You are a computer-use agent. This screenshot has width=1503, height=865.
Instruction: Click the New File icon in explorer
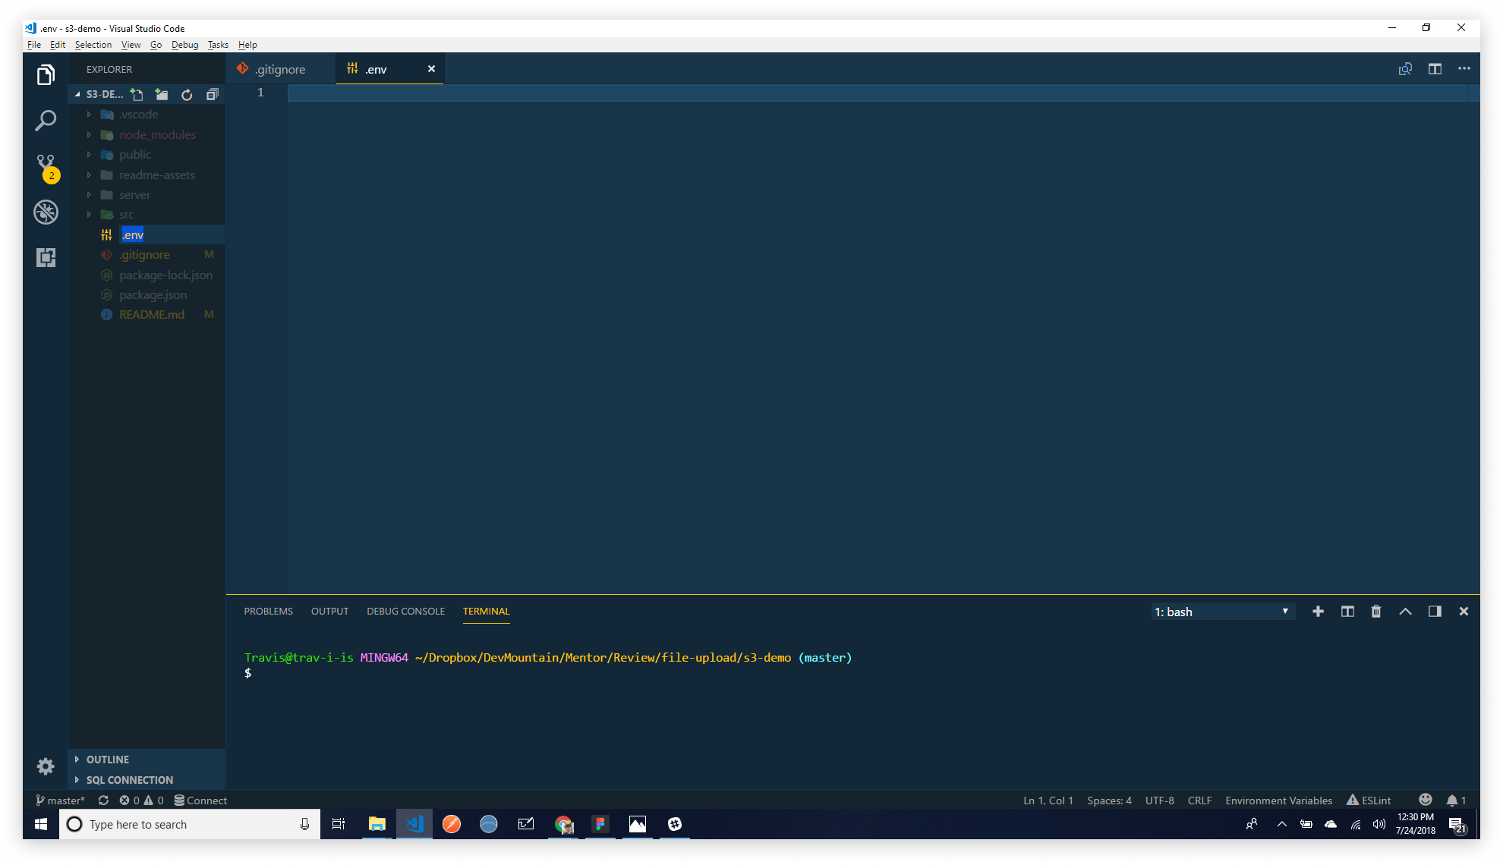pyautogui.click(x=137, y=94)
